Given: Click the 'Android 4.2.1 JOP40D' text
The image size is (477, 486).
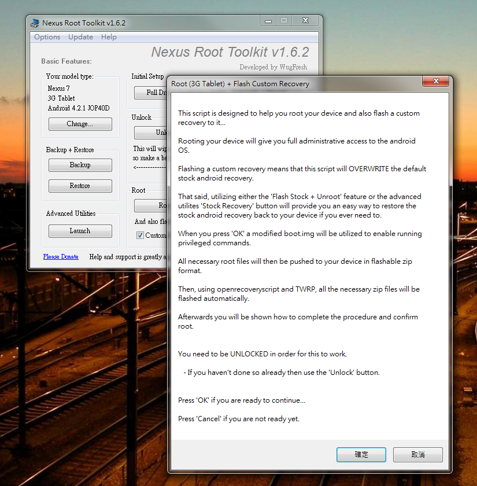Looking at the screenshot, I should 79,108.
